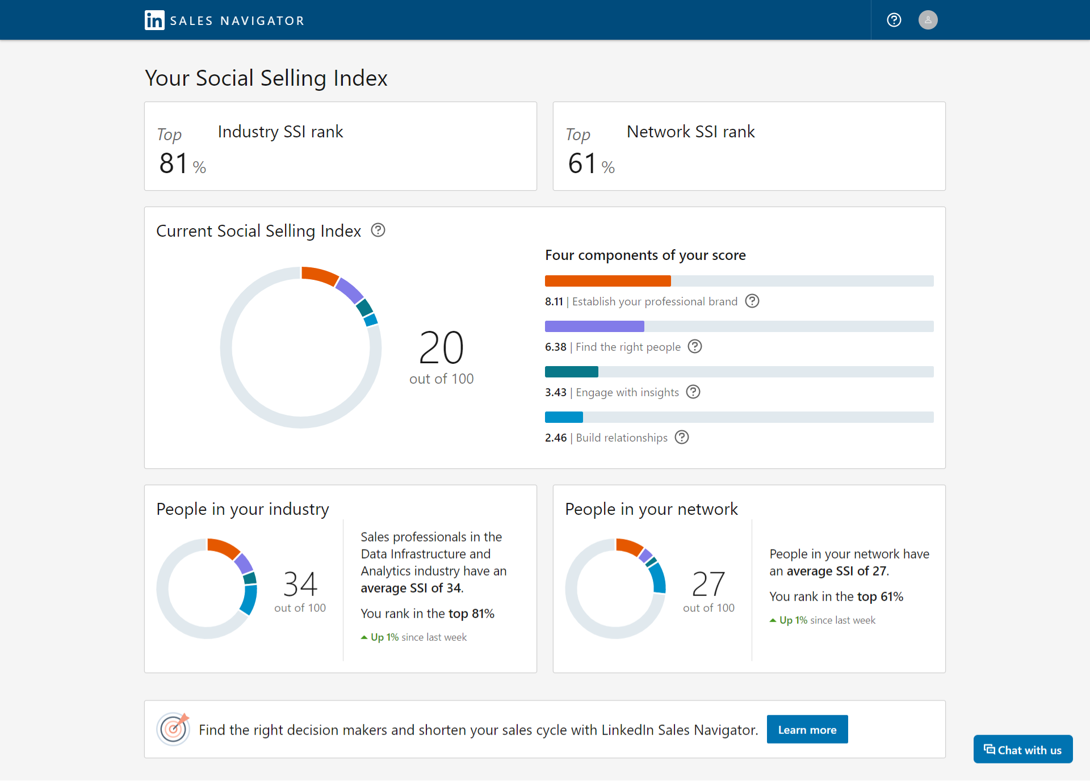Click the blue Build relationships bar
This screenshot has height=781, width=1090.
pyautogui.click(x=564, y=417)
